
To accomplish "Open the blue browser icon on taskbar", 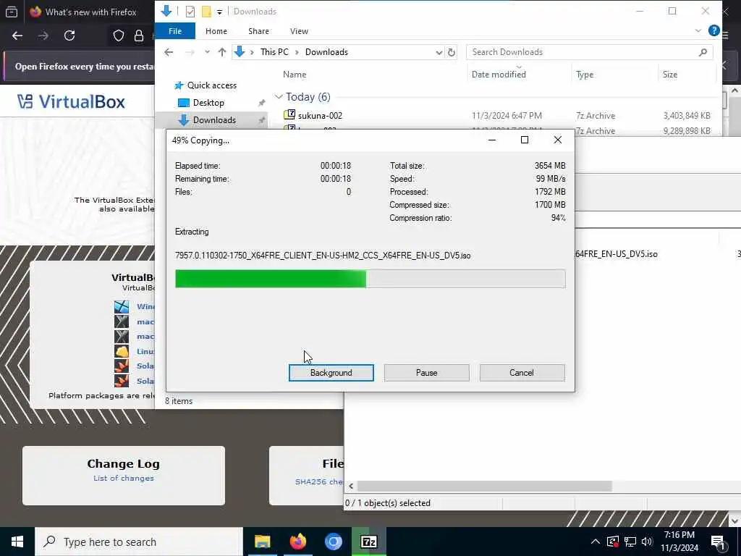I will [333, 542].
